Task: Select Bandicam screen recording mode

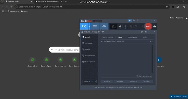Action: coord(84,26)
